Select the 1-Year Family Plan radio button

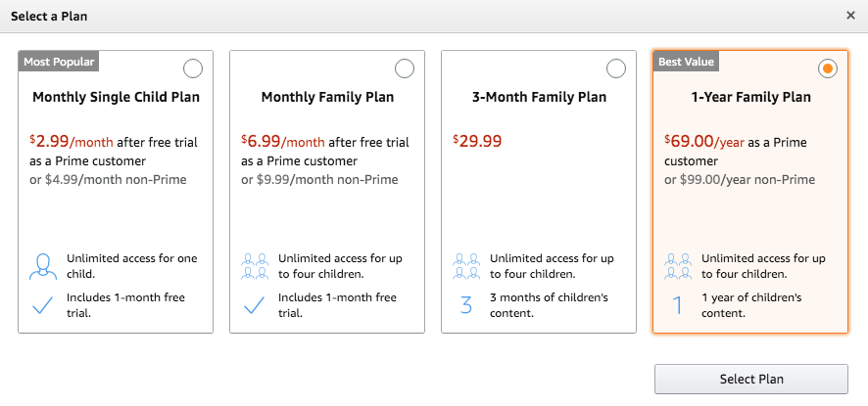point(828,68)
